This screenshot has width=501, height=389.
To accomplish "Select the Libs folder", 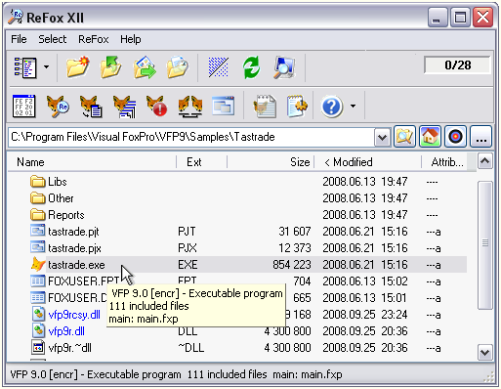I will coord(58,182).
